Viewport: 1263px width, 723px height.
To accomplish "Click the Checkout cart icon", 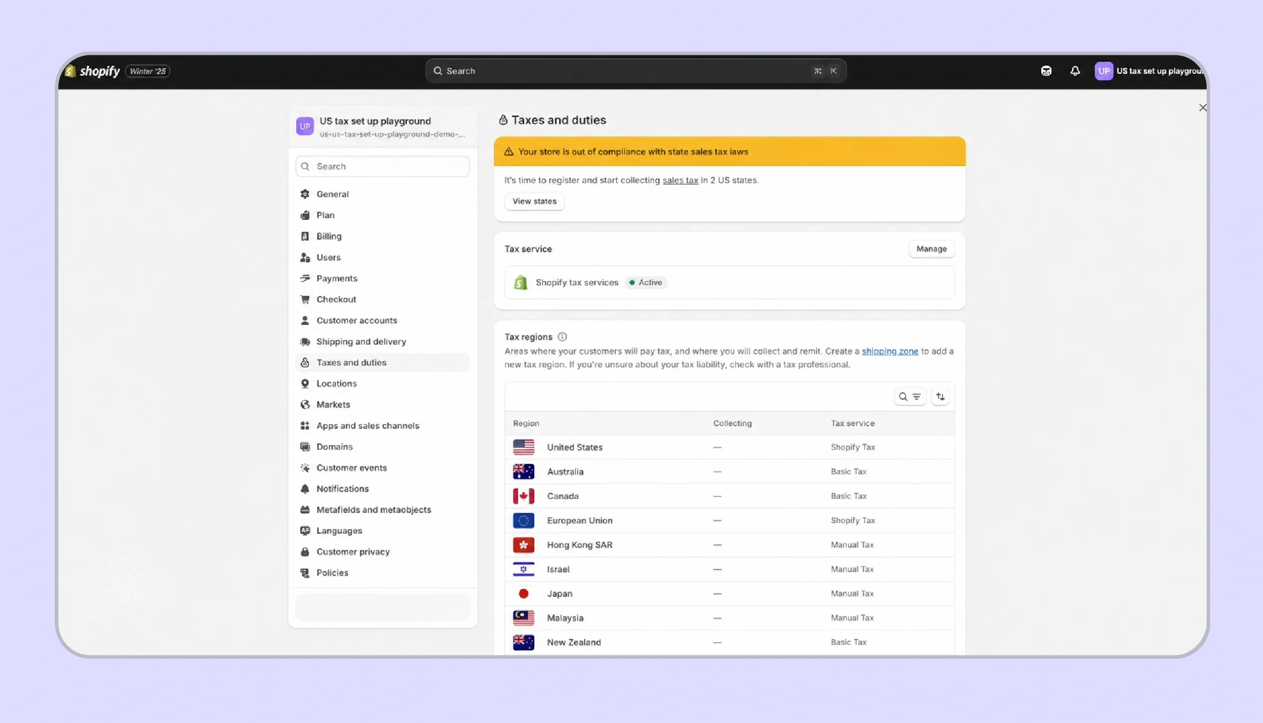I will tap(305, 299).
